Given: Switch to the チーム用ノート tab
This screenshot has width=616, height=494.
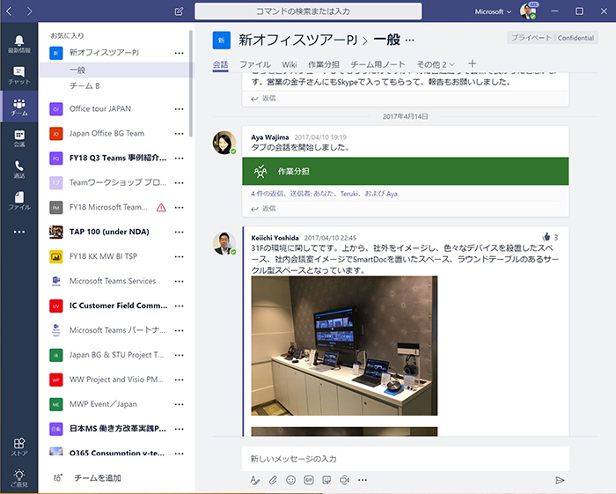Looking at the screenshot, I should point(378,64).
